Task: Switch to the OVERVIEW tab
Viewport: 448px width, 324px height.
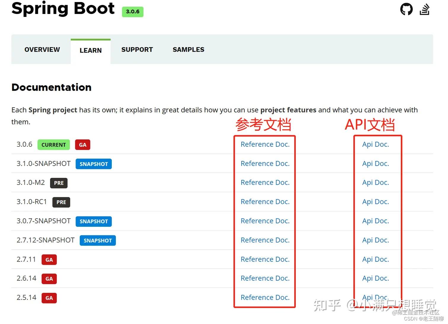Action: 42,50
